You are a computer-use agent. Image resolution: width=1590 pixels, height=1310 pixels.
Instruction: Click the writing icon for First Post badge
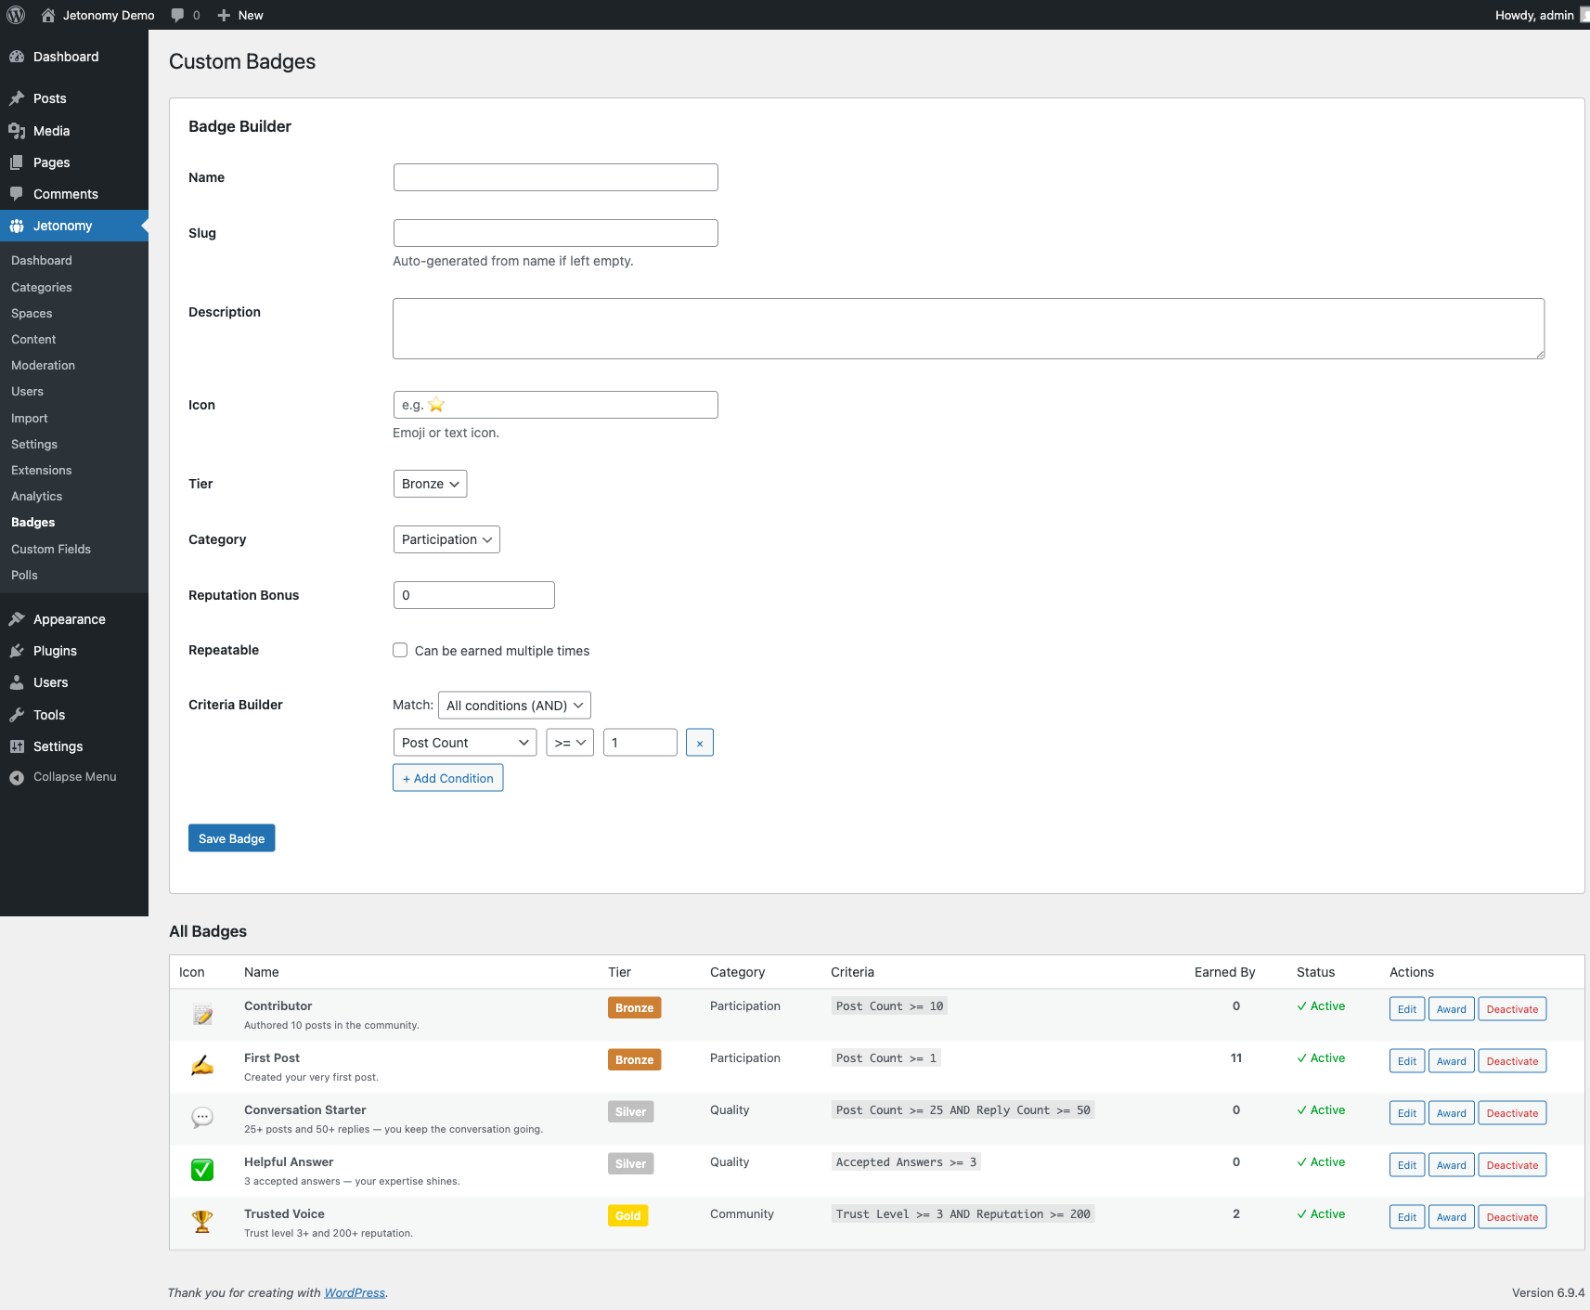tap(202, 1065)
